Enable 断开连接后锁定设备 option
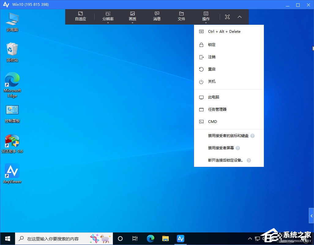Screen dimensions: 314x245 [x=226, y=160]
